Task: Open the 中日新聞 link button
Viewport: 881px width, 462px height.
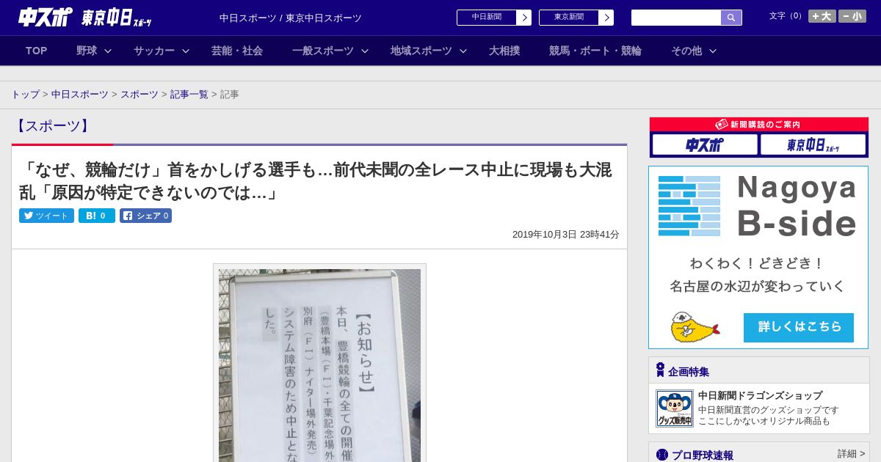Action: pos(486,18)
